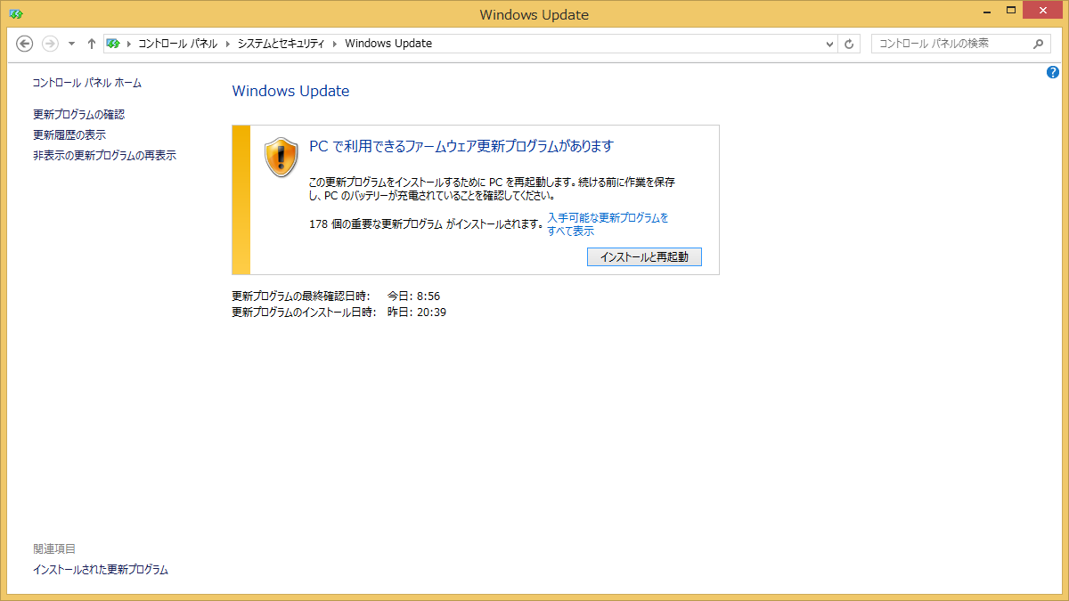Click the Forward navigation arrow
Viewport: 1069px width, 601px height.
pos(51,44)
